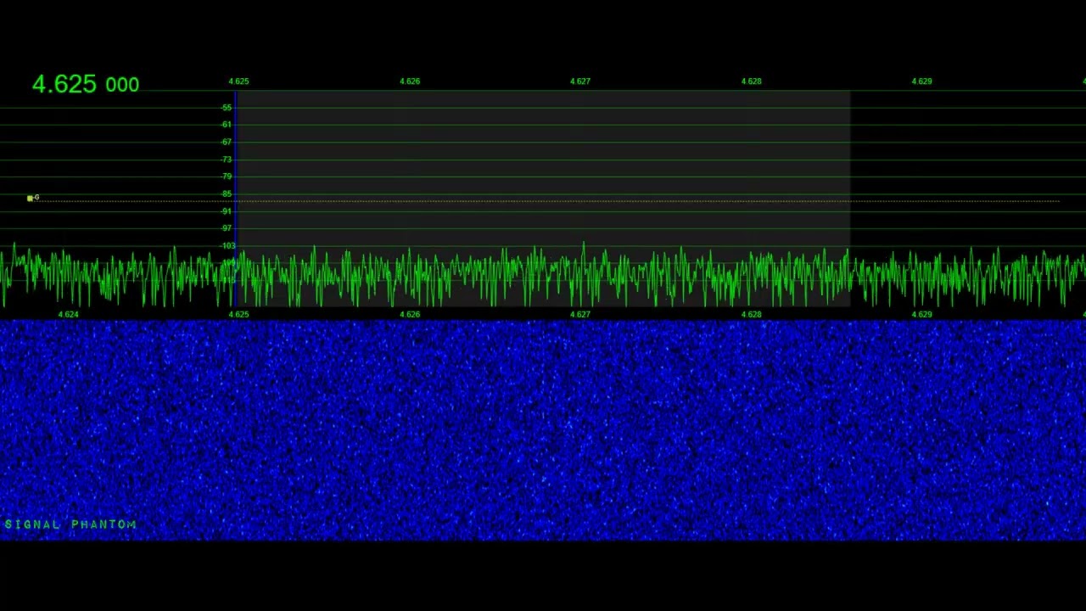Click the -55 dB level label
Image resolution: width=1086 pixels, height=611 pixels.
click(x=227, y=108)
